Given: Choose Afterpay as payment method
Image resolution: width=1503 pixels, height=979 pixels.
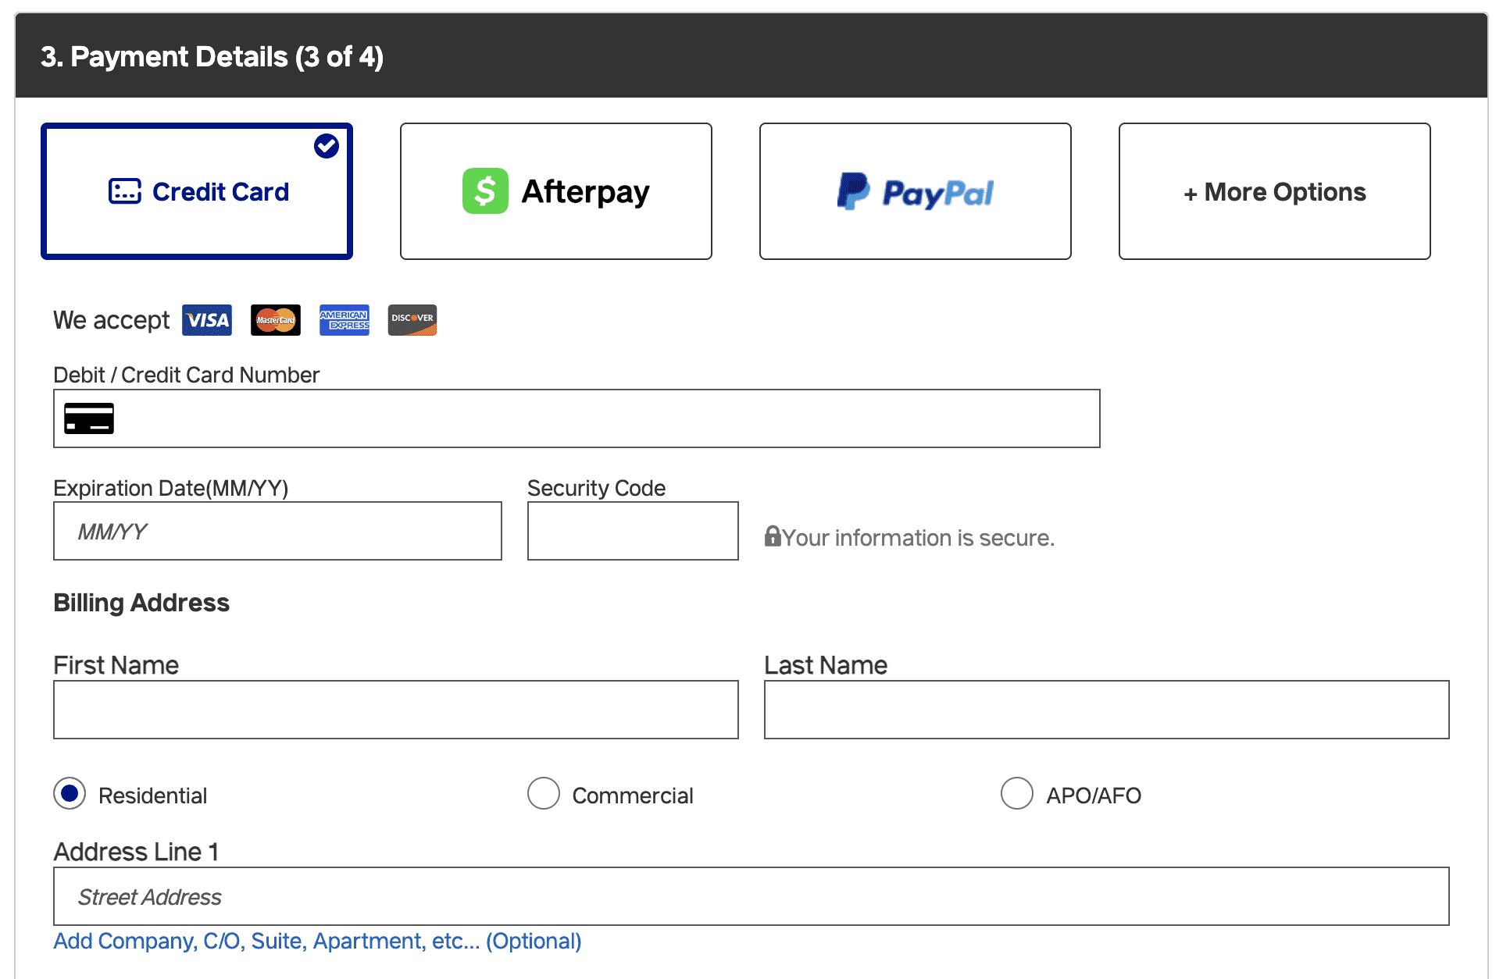Looking at the screenshot, I should pos(556,191).
